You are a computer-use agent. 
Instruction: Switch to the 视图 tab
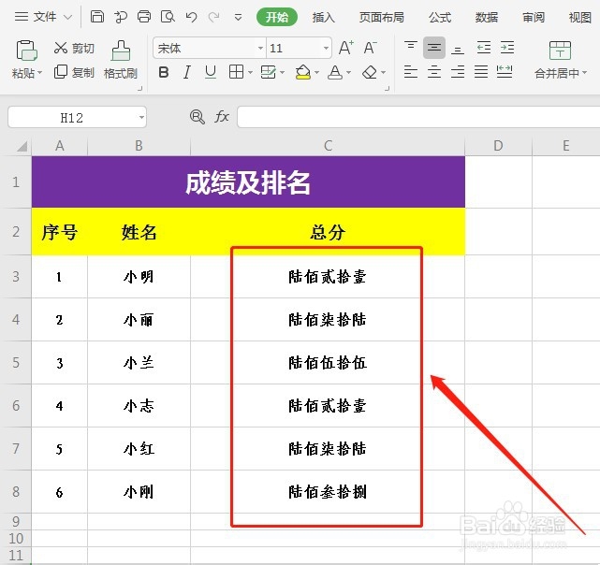click(x=579, y=17)
